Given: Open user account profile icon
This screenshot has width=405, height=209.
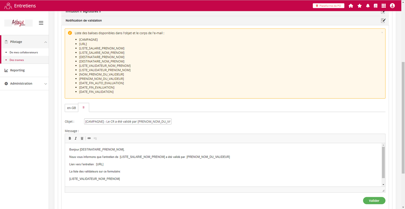Looking at the screenshot, I should [x=392, y=6].
